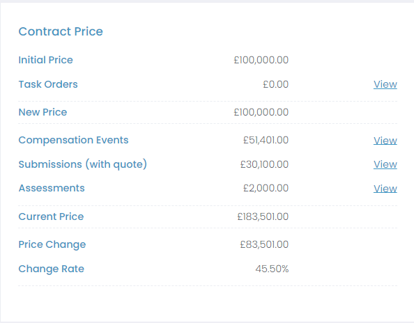Click View link for Compensation Events
Screen dimensions: 414x323
[385, 141]
